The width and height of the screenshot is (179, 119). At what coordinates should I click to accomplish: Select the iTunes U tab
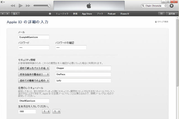[x=125, y=13]
